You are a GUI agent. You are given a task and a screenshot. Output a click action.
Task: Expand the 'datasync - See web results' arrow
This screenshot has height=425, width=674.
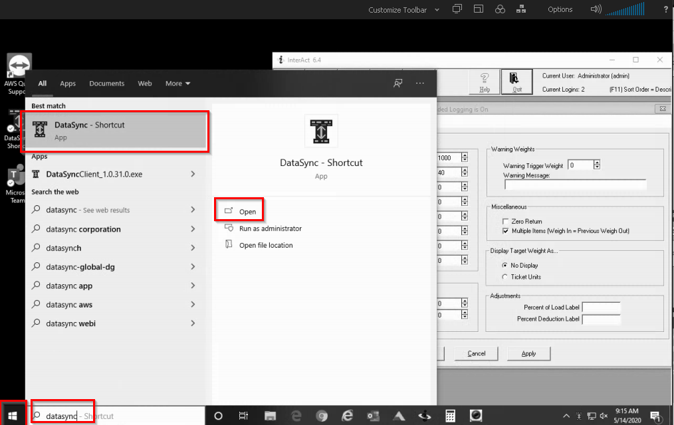193,209
